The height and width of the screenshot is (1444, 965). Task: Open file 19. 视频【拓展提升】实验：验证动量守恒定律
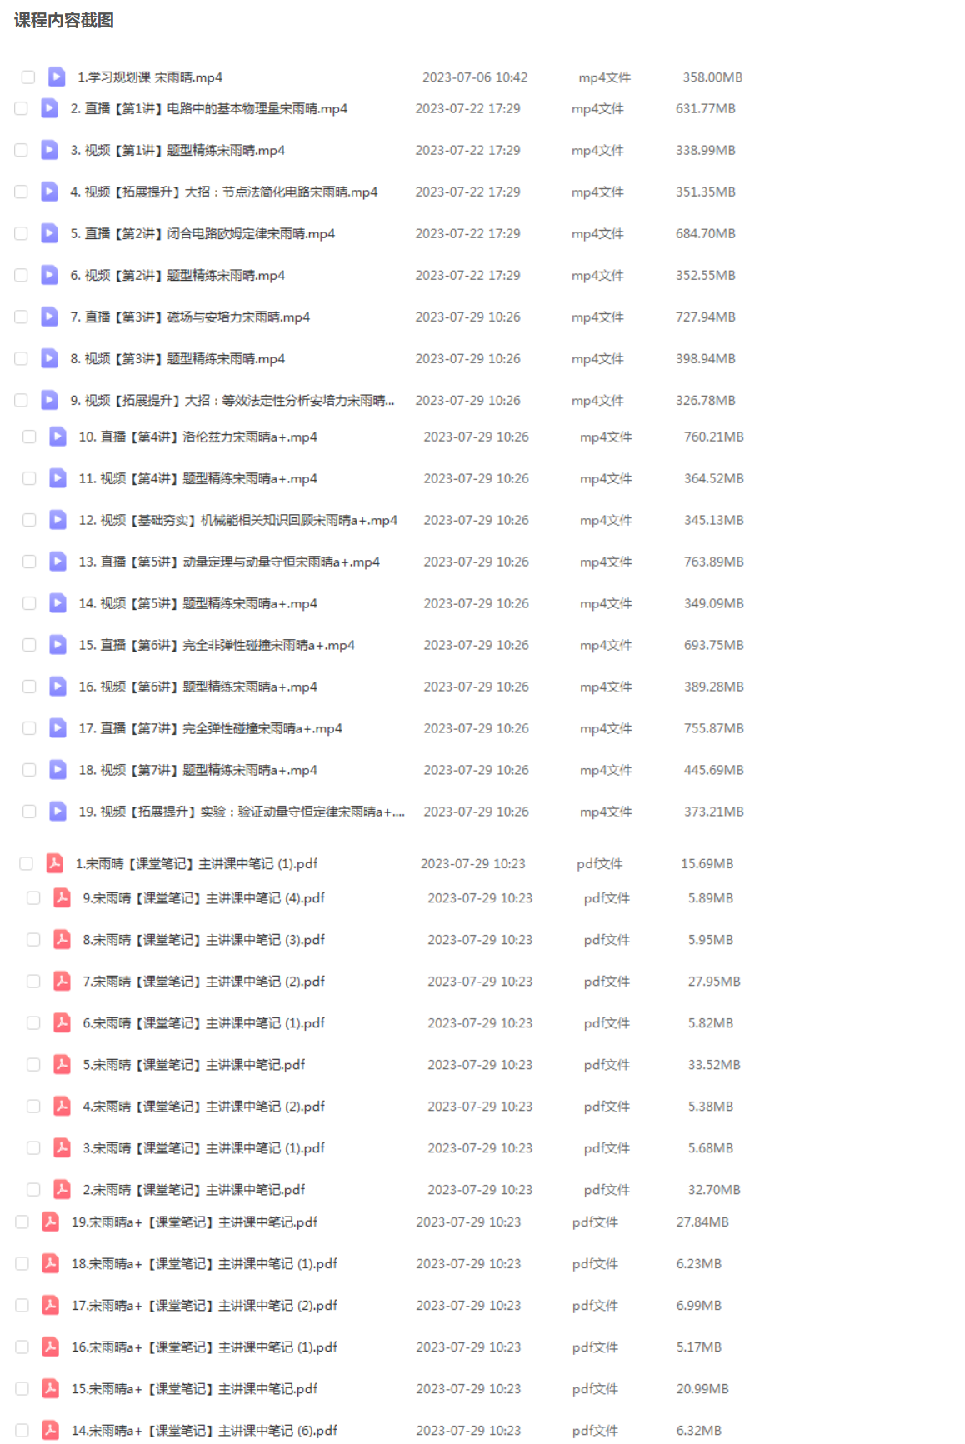tap(242, 812)
